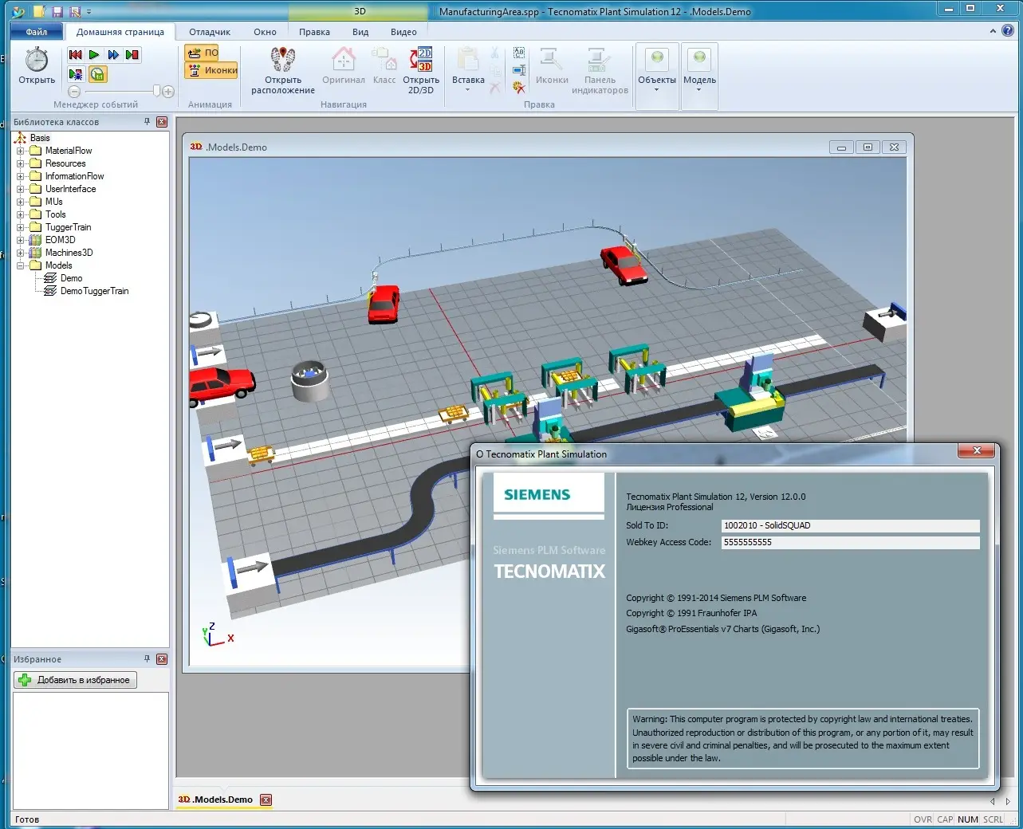Toggle the Иконки animation option
The height and width of the screenshot is (829, 1023).
click(x=211, y=70)
